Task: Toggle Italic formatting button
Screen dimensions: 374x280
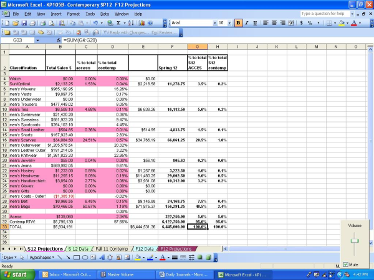Action: click(x=247, y=22)
